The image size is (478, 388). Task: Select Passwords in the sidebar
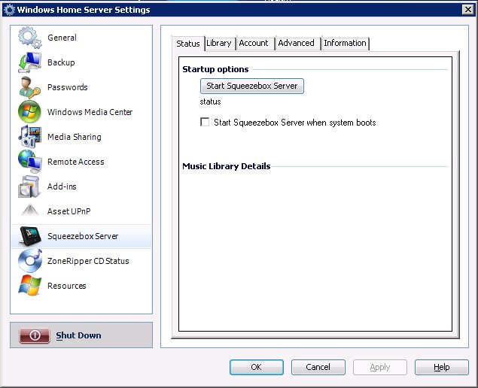[x=81, y=87]
